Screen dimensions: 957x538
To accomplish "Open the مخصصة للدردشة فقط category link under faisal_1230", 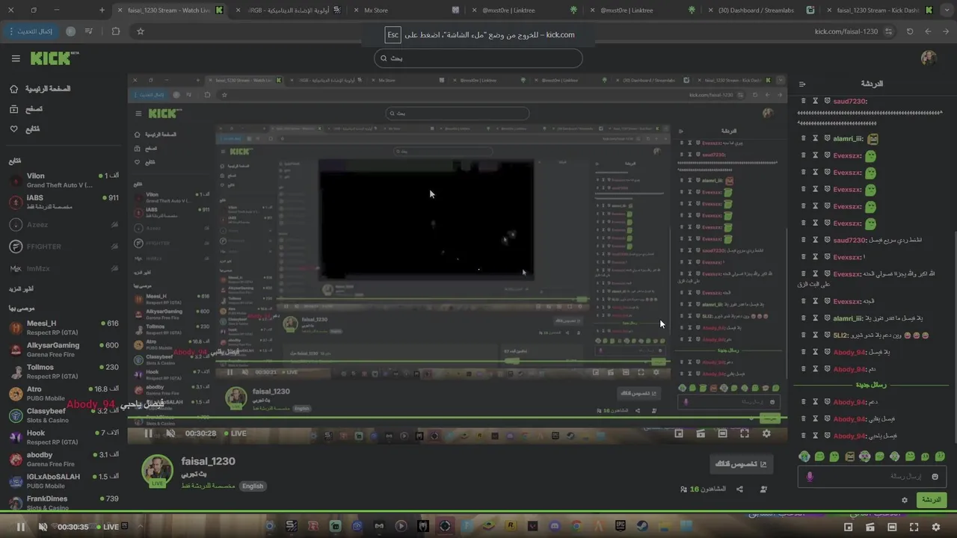I will (x=209, y=486).
